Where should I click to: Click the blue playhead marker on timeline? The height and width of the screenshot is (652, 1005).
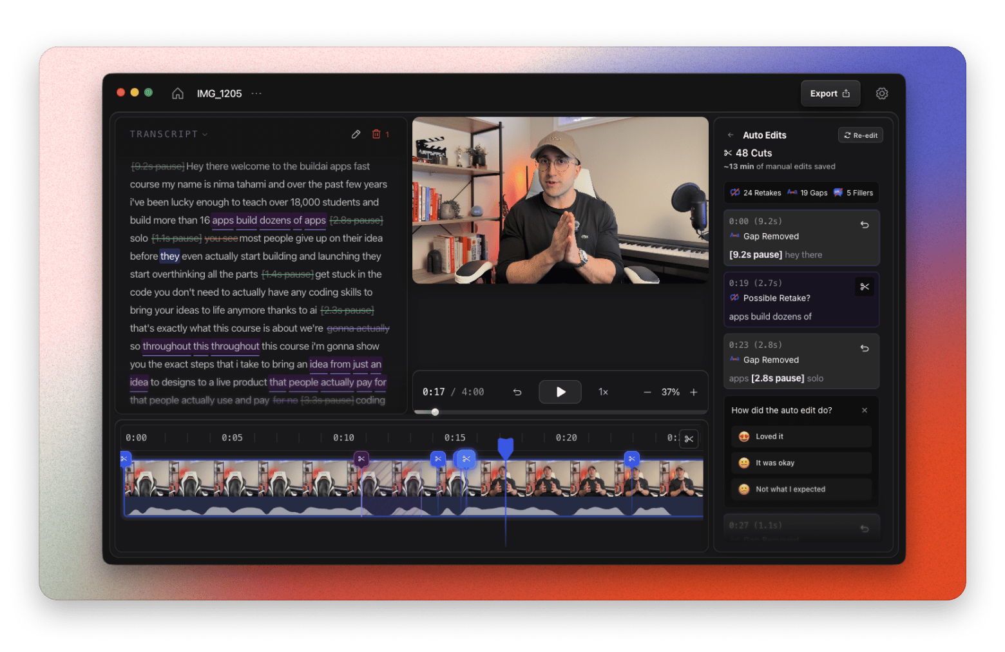click(506, 447)
